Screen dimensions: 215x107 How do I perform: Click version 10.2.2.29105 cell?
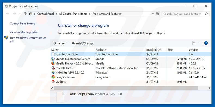[197, 68]
